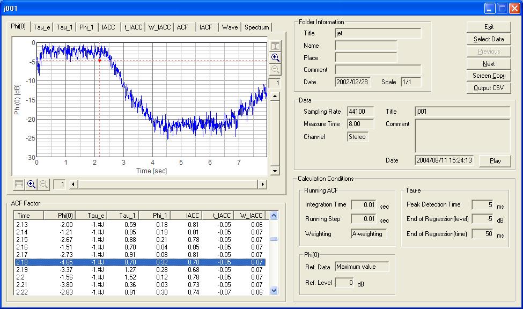Click the Folder Information Comment field

click(378, 70)
